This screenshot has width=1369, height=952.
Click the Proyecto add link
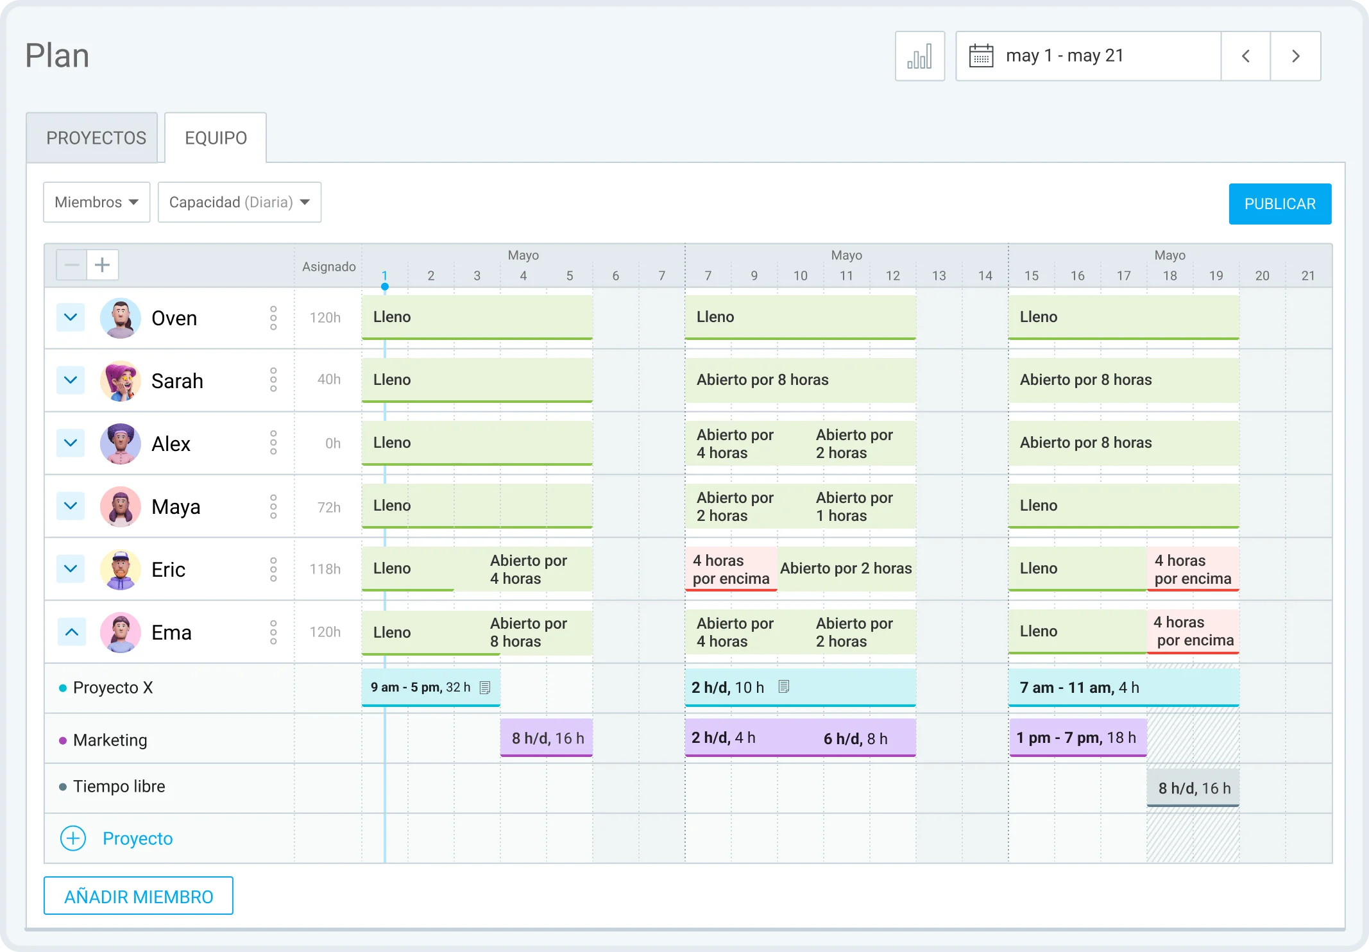(138, 838)
